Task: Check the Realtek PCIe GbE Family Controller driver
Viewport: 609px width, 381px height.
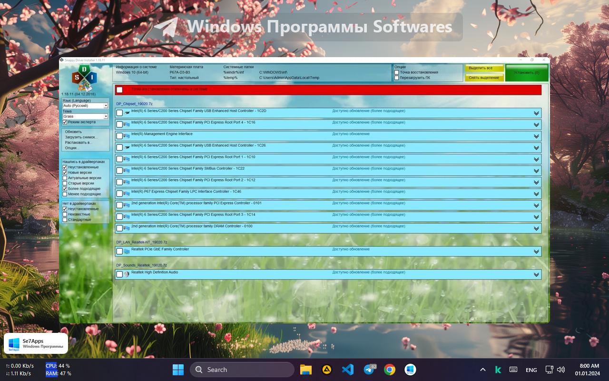Action: coord(119,251)
